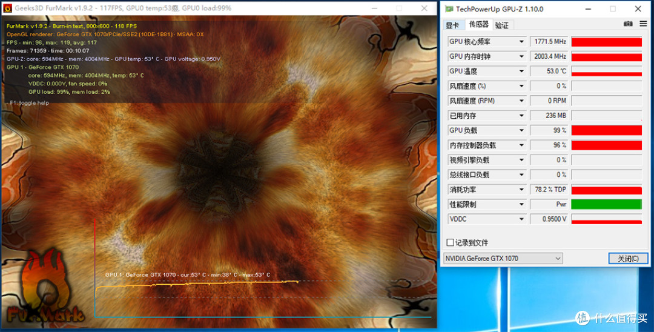The height and width of the screenshot is (332, 654).
Task: Click the 2003.4 MHz memory clock value
Action: coord(549,56)
